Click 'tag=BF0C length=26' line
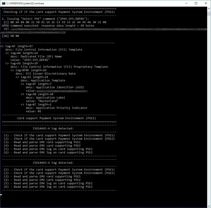Viewport: 211px width, 208px height. (x=29, y=70)
